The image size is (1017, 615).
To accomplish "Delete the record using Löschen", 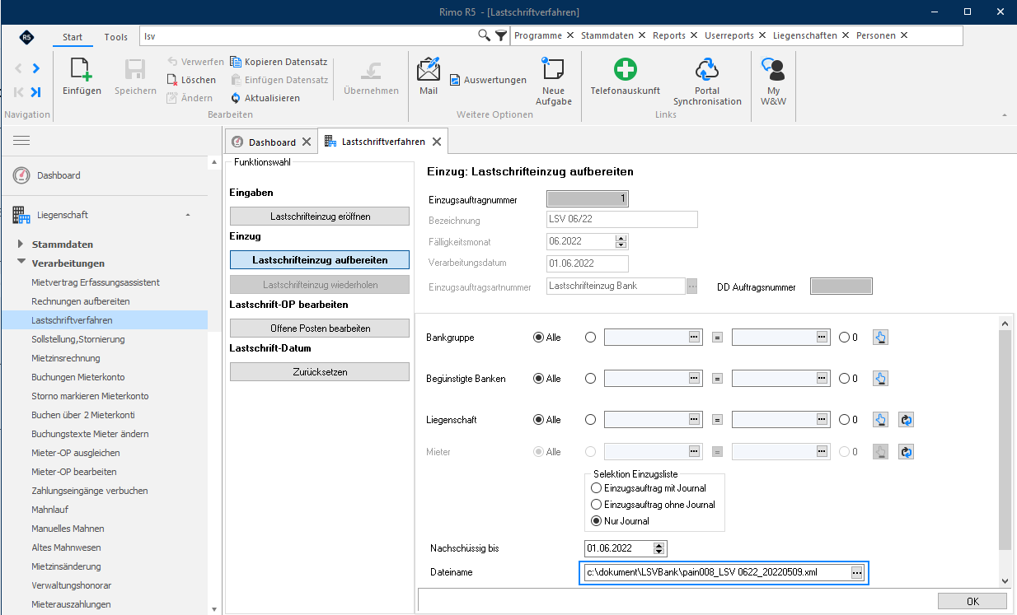I will 191,80.
